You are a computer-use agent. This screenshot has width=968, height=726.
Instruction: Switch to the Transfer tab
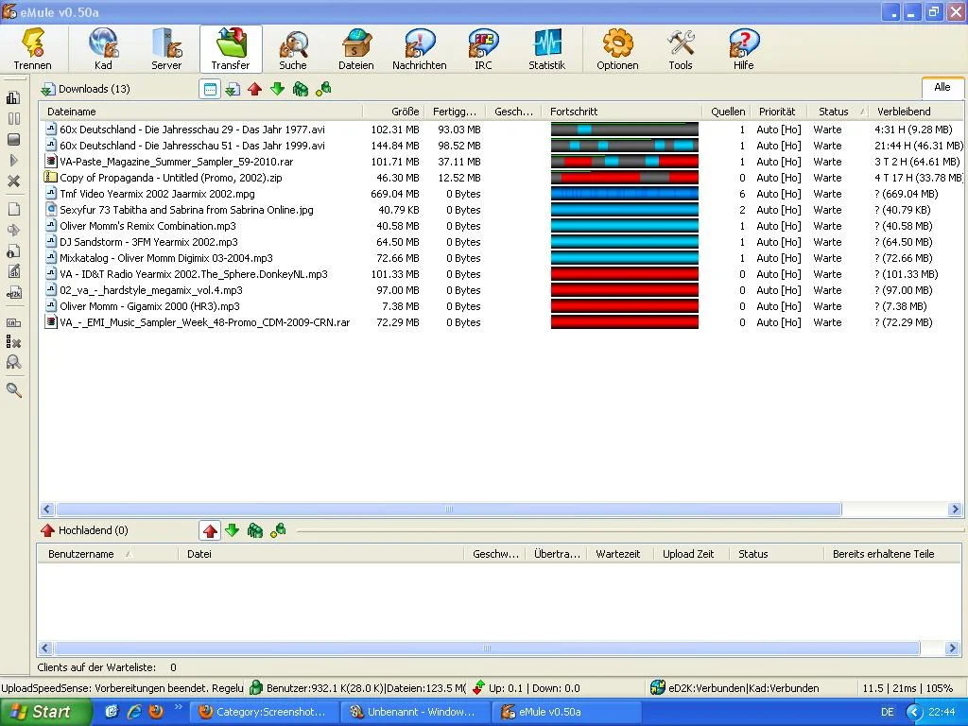point(230,48)
